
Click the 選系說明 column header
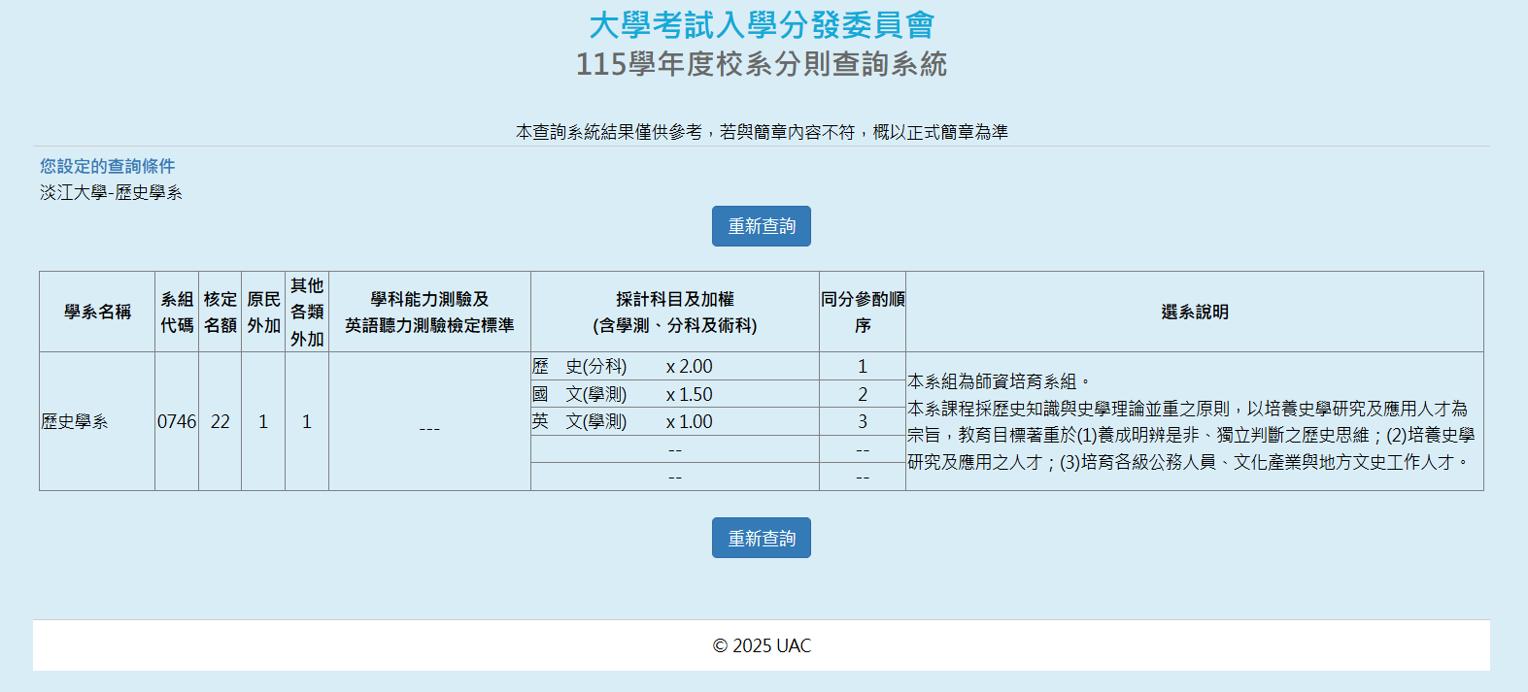click(x=1194, y=312)
